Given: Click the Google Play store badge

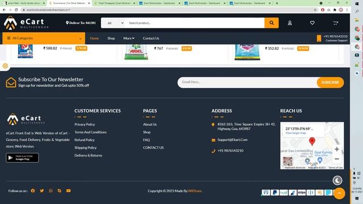Looking at the screenshot, I should pos(23,158).
